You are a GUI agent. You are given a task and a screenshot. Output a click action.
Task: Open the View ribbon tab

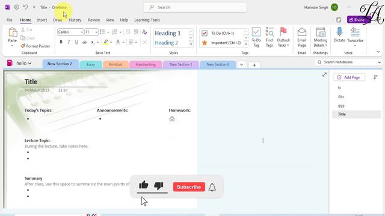(x=109, y=20)
